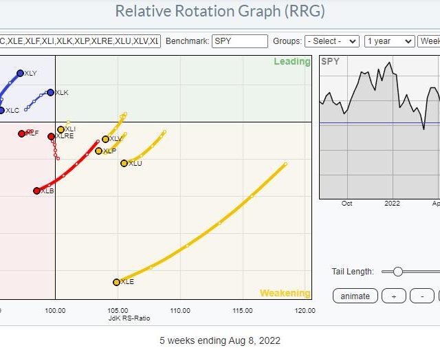Click the XLY sector data point
440x348 pixels.
tap(20, 73)
